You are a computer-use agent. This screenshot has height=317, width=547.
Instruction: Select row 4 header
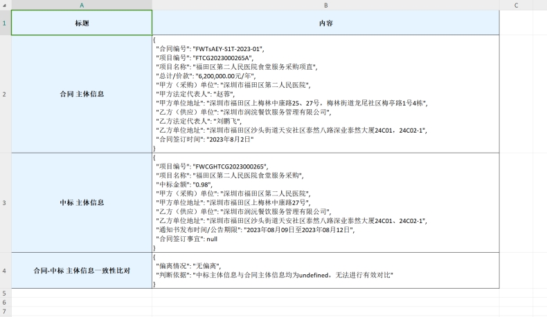[5, 270]
